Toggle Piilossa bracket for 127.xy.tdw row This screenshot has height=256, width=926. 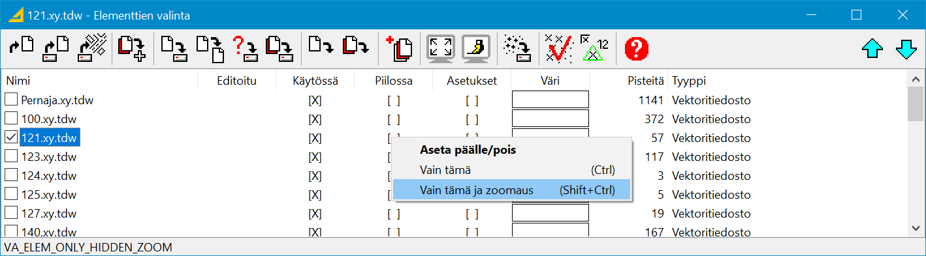coord(393,213)
